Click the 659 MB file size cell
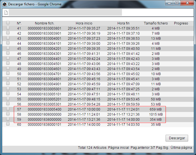Screen dimensions: 196x155 pos(156,109)
